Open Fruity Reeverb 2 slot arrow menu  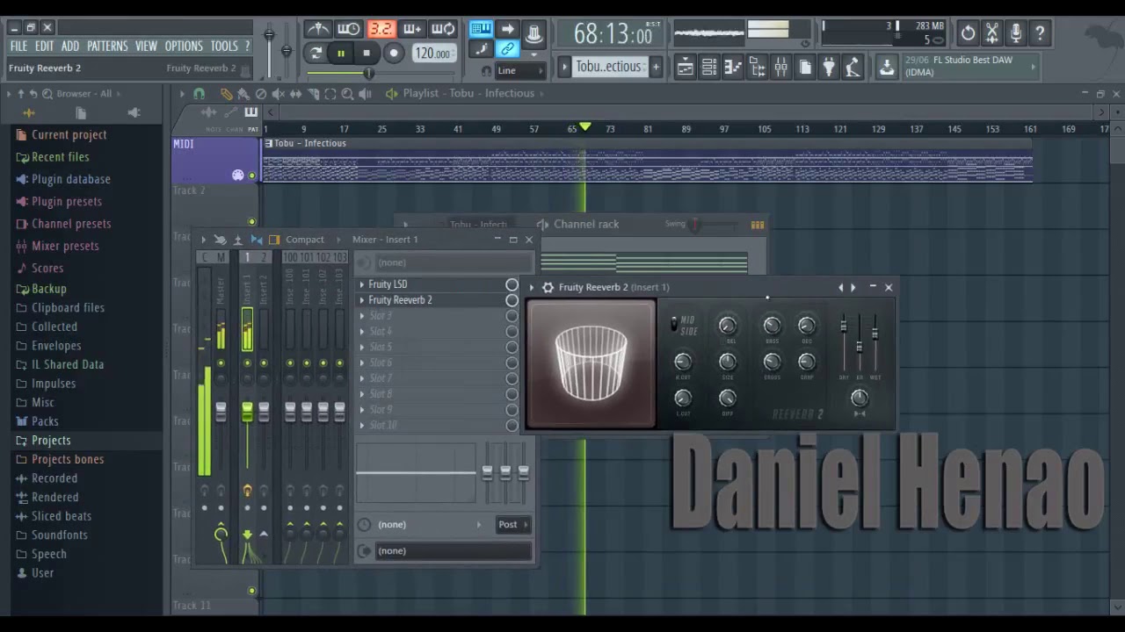tap(361, 300)
